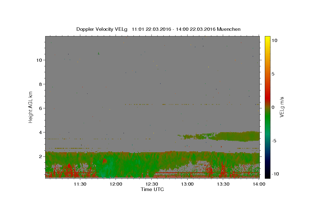Click the Height AGL km axis title
Viewport: 321px width, 214px height.
31,107
